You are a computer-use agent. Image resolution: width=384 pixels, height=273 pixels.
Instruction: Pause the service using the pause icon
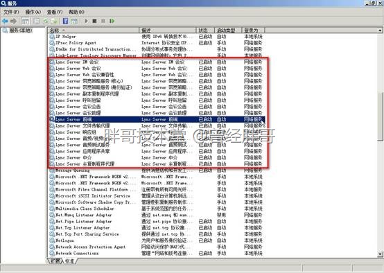103,21
